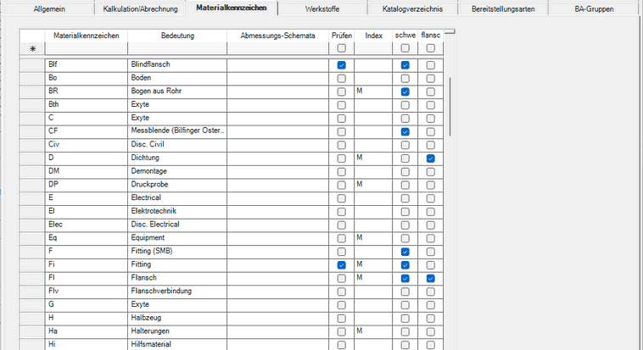Click the Index cell of the Equipment row
Viewport: 643px width, 350px height.
coord(373,238)
